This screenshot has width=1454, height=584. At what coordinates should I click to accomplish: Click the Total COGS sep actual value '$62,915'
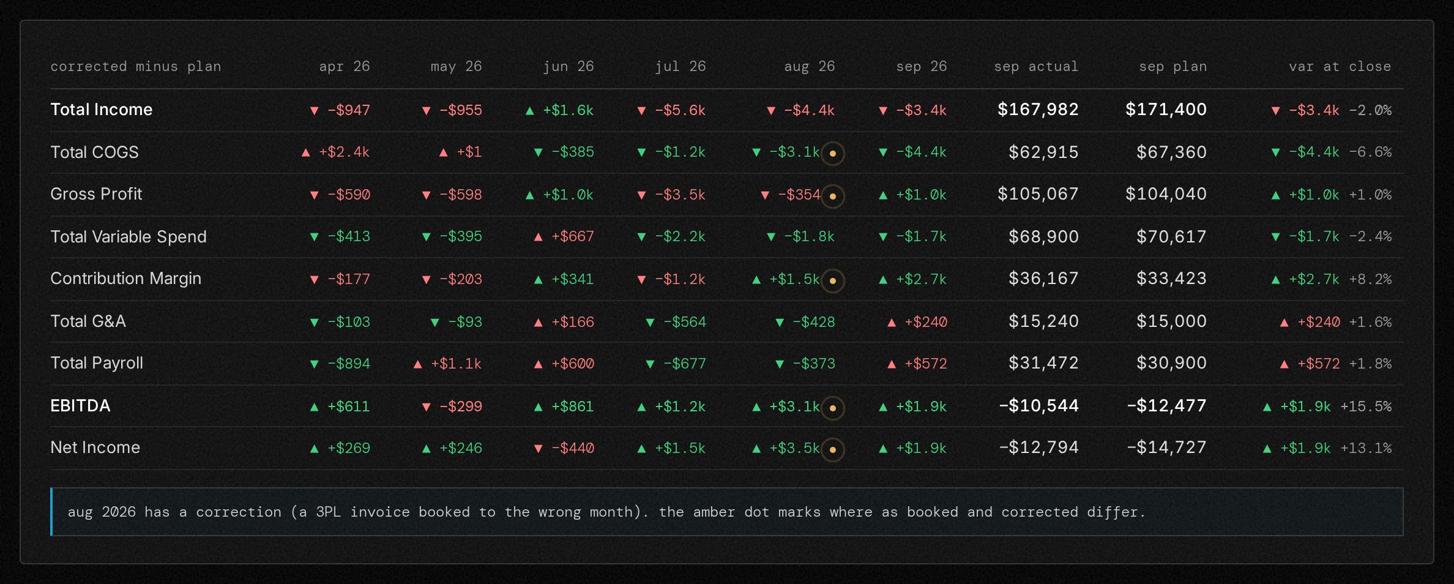(1044, 152)
